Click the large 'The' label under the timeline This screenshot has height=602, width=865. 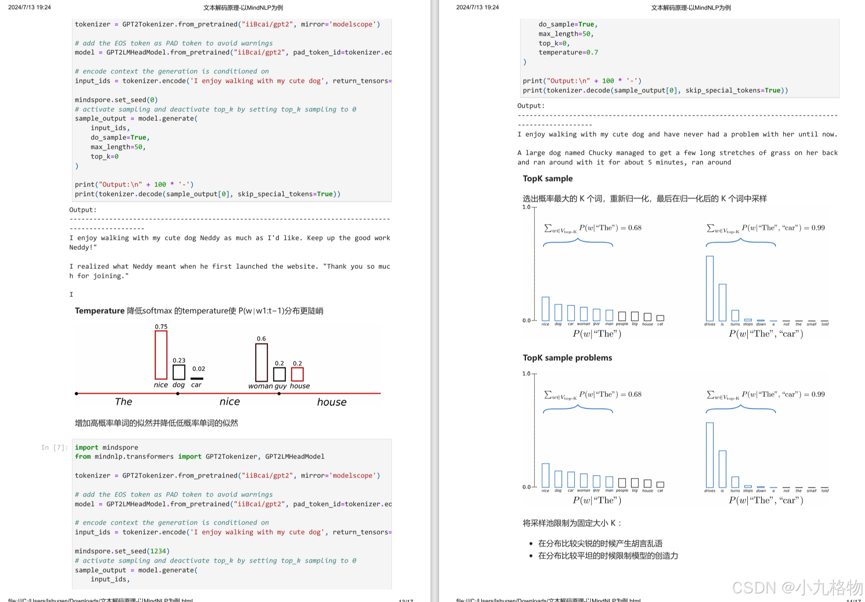point(124,401)
